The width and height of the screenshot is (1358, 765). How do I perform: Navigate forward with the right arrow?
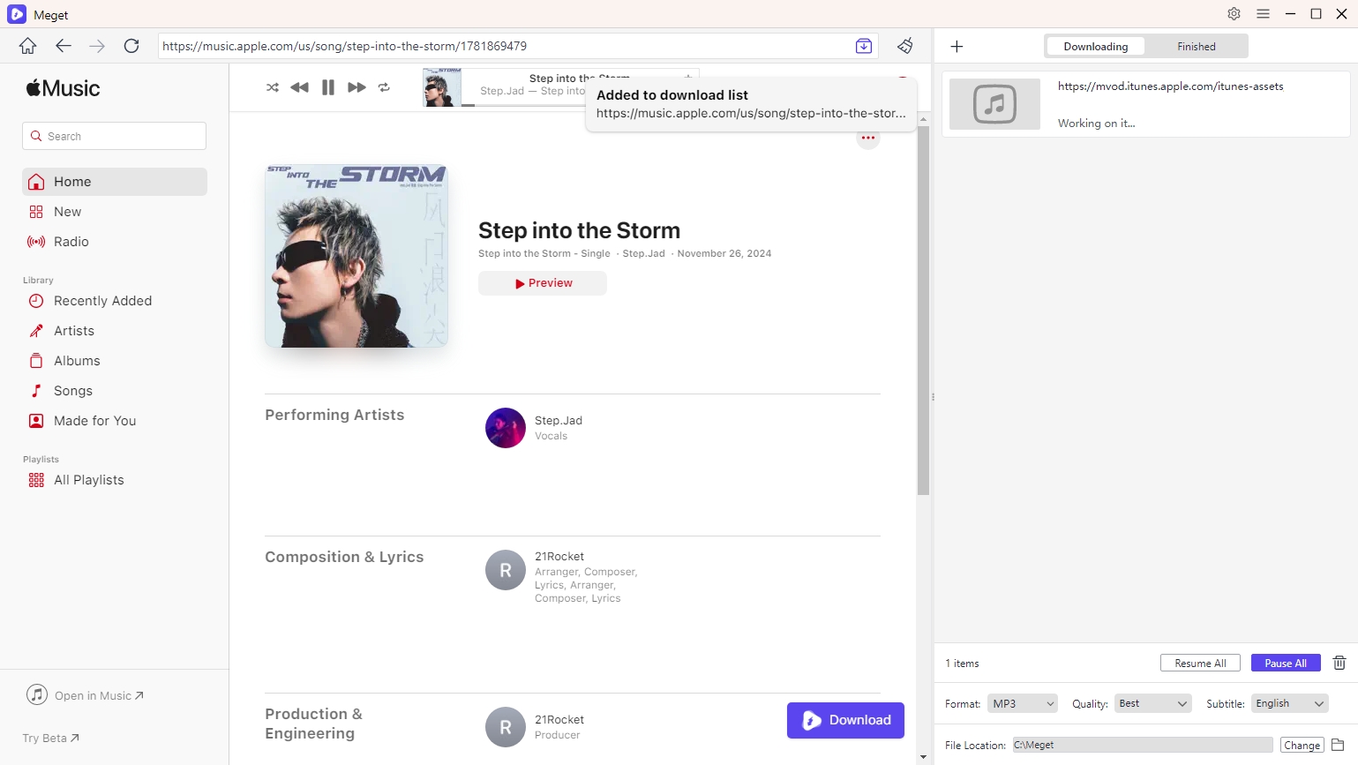[x=97, y=46]
